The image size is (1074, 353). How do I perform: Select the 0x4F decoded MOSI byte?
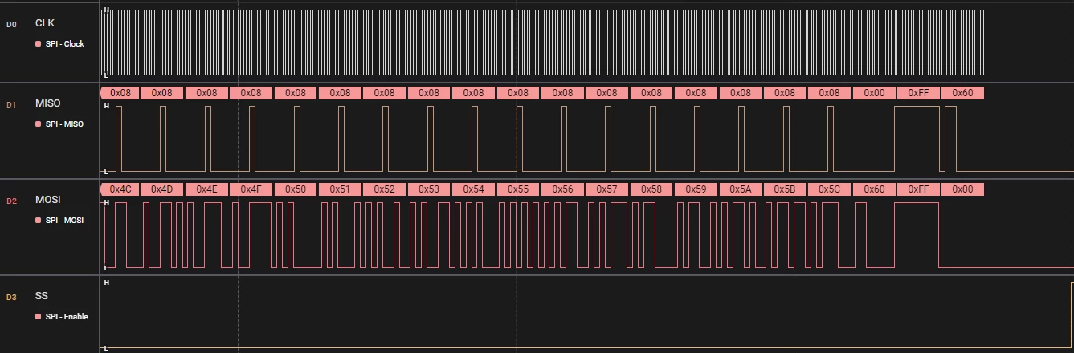click(x=251, y=189)
